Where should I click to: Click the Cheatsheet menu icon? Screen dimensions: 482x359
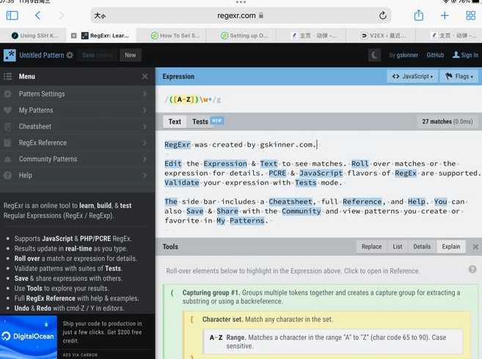point(7,127)
